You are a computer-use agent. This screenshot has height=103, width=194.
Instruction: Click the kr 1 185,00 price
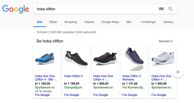point(43,84)
